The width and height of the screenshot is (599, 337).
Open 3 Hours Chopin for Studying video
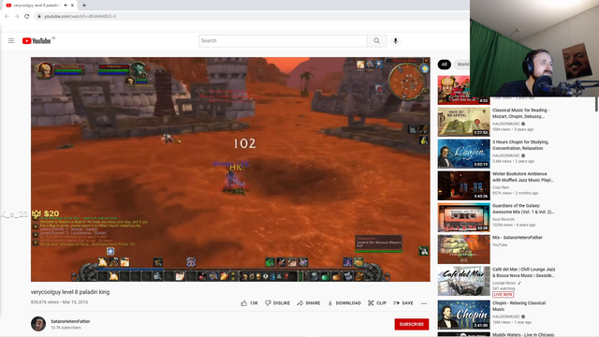click(x=520, y=145)
